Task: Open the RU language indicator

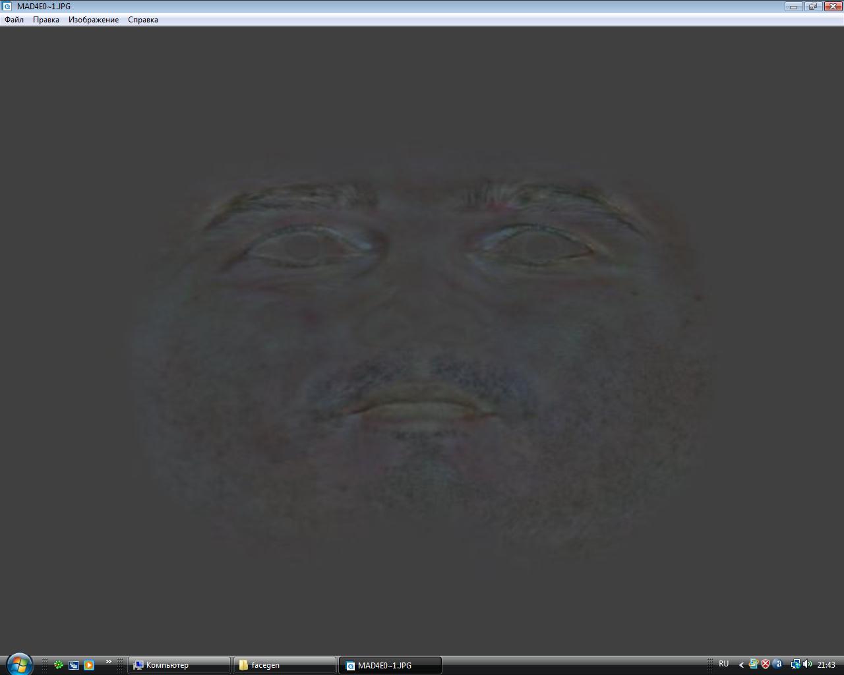Action: pos(724,664)
